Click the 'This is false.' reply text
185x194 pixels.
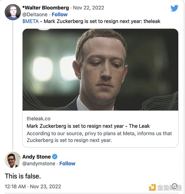[23, 176]
